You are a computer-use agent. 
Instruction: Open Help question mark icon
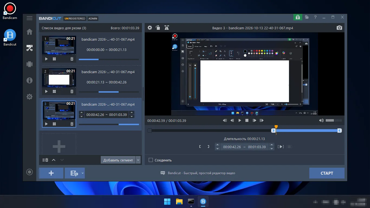[x=315, y=17]
